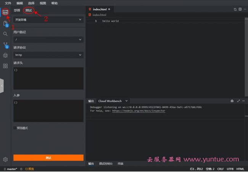Open the nodejs.org inspector docs link

[x=138, y=111]
